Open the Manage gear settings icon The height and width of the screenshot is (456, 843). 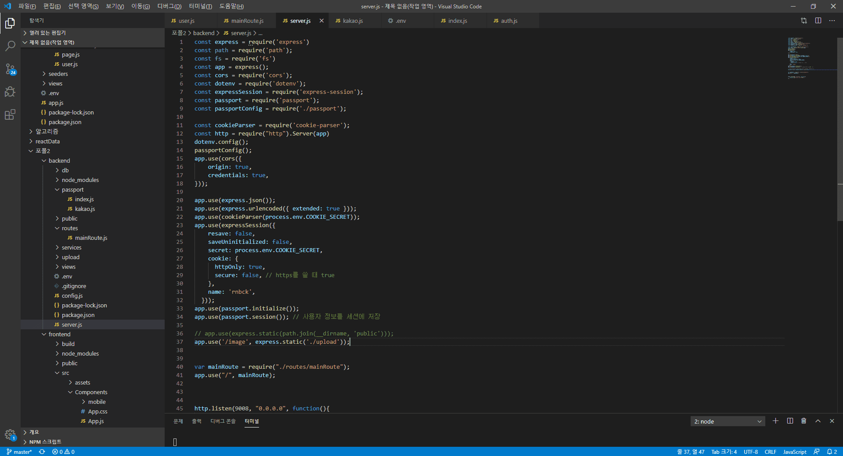(10, 435)
